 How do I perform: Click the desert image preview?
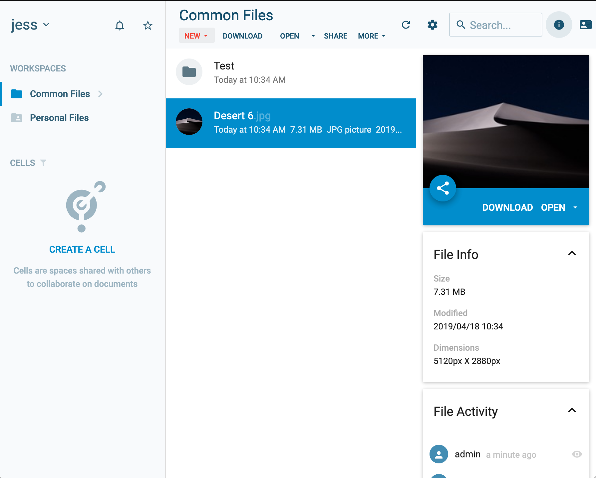[506, 122]
